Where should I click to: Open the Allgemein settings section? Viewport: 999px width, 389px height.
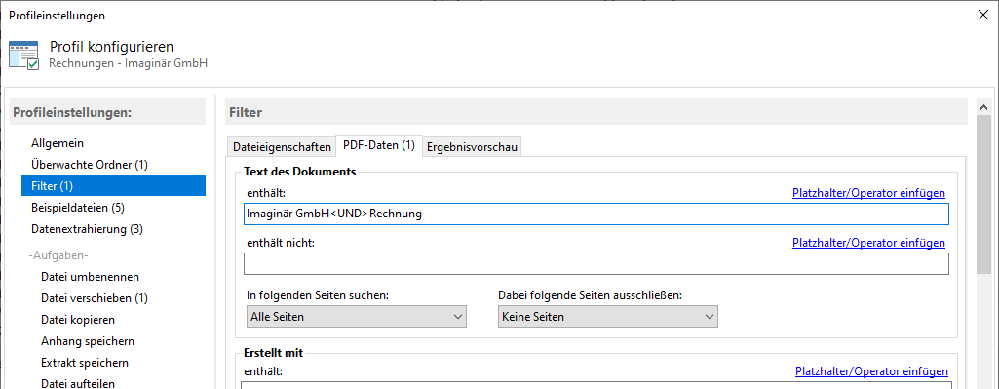58,143
